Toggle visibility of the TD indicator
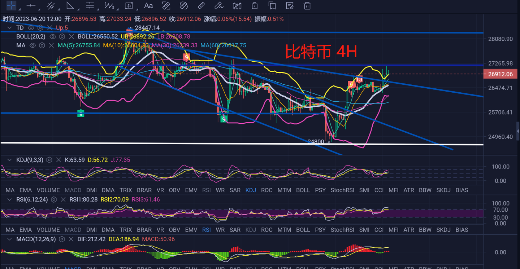The width and height of the screenshot is (520, 269). [x=31, y=28]
